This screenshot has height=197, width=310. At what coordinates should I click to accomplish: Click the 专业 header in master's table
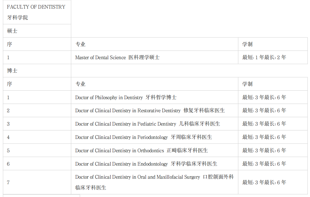tap(80, 44)
